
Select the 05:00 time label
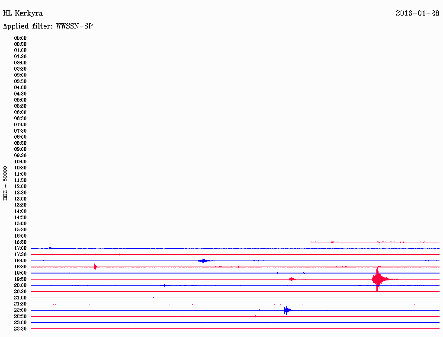click(20, 100)
